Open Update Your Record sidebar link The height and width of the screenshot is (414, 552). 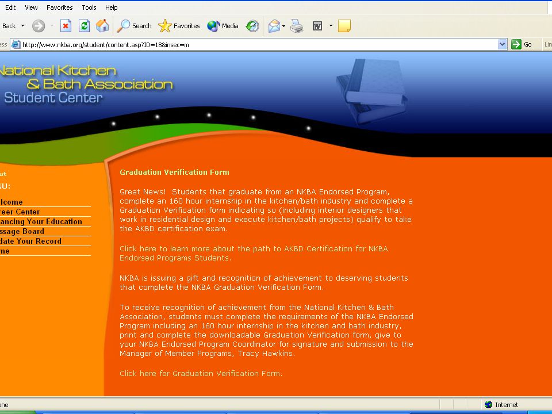[30, 241]
